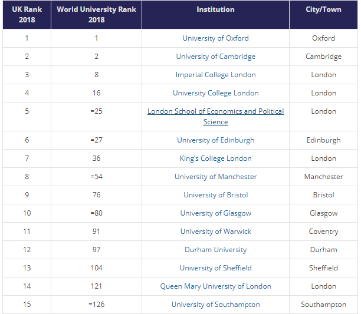This screenshot has width=361, height=314.
Task: Click UK rank '11' cell
Action: coord(27,232)
